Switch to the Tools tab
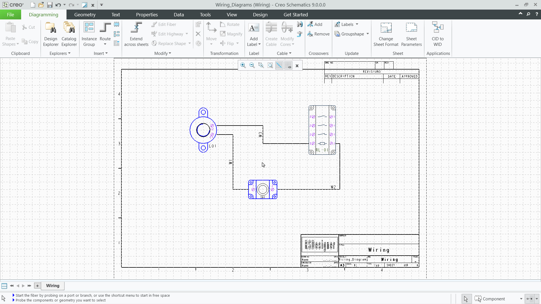This screenshot has height=304, width=541. click(x=205, y=15)
